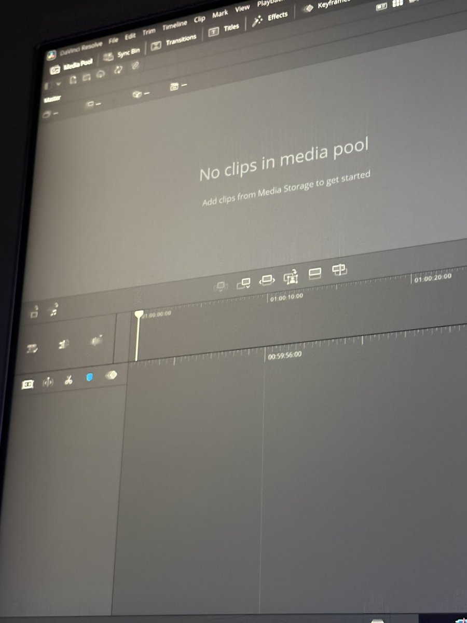Open the Effects browser
Image resolution: width=467 pixels, height=623 pixels.
coord(270,18)
